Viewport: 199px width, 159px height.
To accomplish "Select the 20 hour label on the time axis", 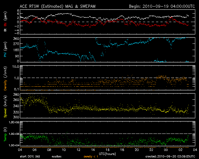I will 137,150.
